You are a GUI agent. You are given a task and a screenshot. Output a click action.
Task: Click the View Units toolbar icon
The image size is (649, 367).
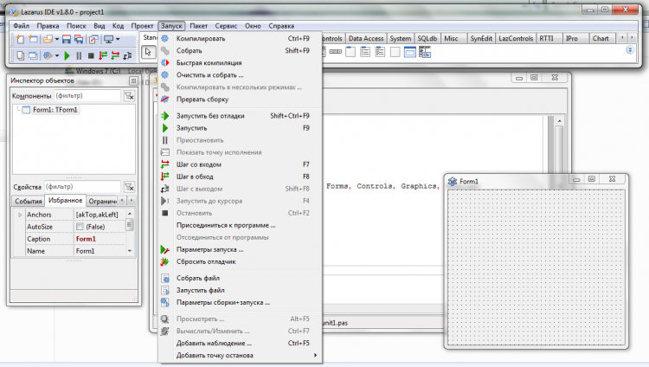[20, 55]
